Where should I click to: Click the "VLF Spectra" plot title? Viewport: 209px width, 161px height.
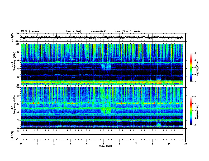coord(30,32)
